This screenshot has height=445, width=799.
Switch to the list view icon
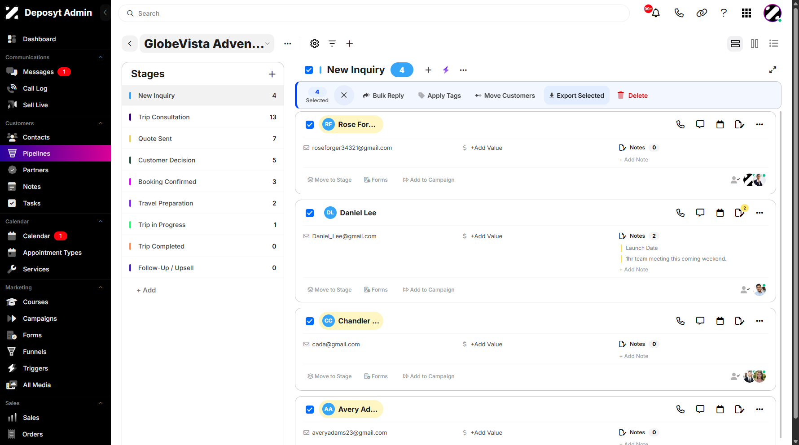[x=773, y=44]
